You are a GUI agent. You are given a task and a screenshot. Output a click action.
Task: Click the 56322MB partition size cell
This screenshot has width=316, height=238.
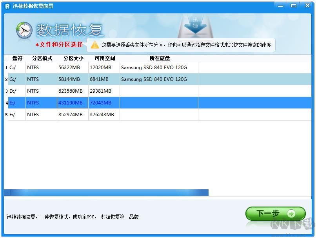73,68
